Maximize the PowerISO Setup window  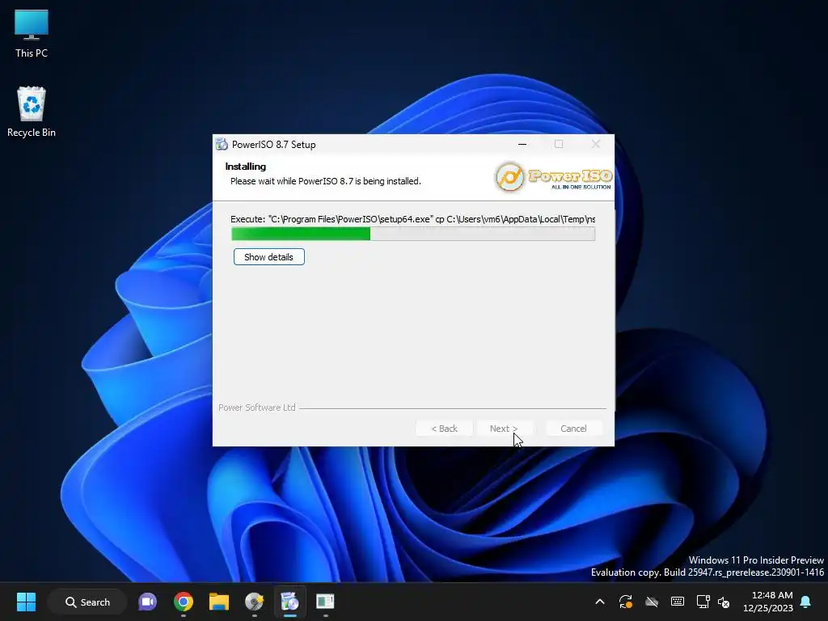559,144
